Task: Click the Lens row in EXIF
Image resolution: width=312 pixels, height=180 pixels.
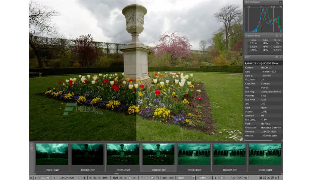Action: [263, 71]
